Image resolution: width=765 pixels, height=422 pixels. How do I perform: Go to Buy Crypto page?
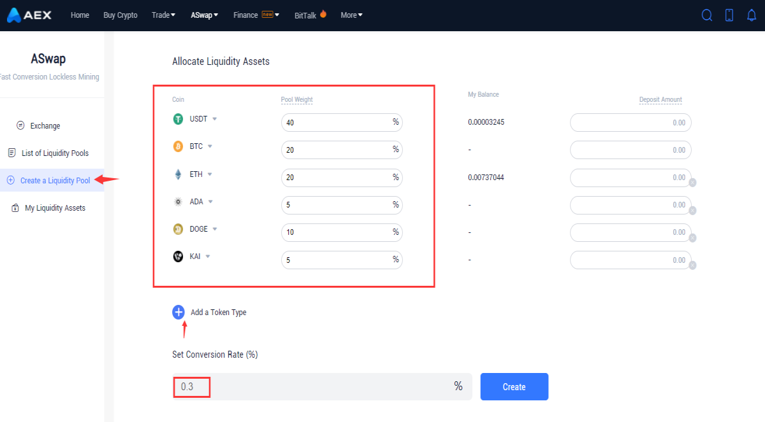[120, 15]
